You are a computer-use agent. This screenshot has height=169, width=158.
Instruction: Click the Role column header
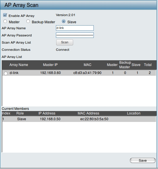[20, 113]
